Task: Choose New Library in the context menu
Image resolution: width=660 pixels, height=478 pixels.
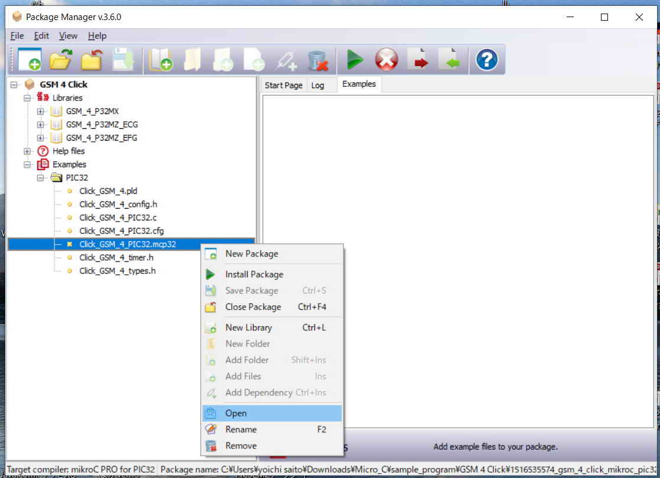Action: click(272, 328)
